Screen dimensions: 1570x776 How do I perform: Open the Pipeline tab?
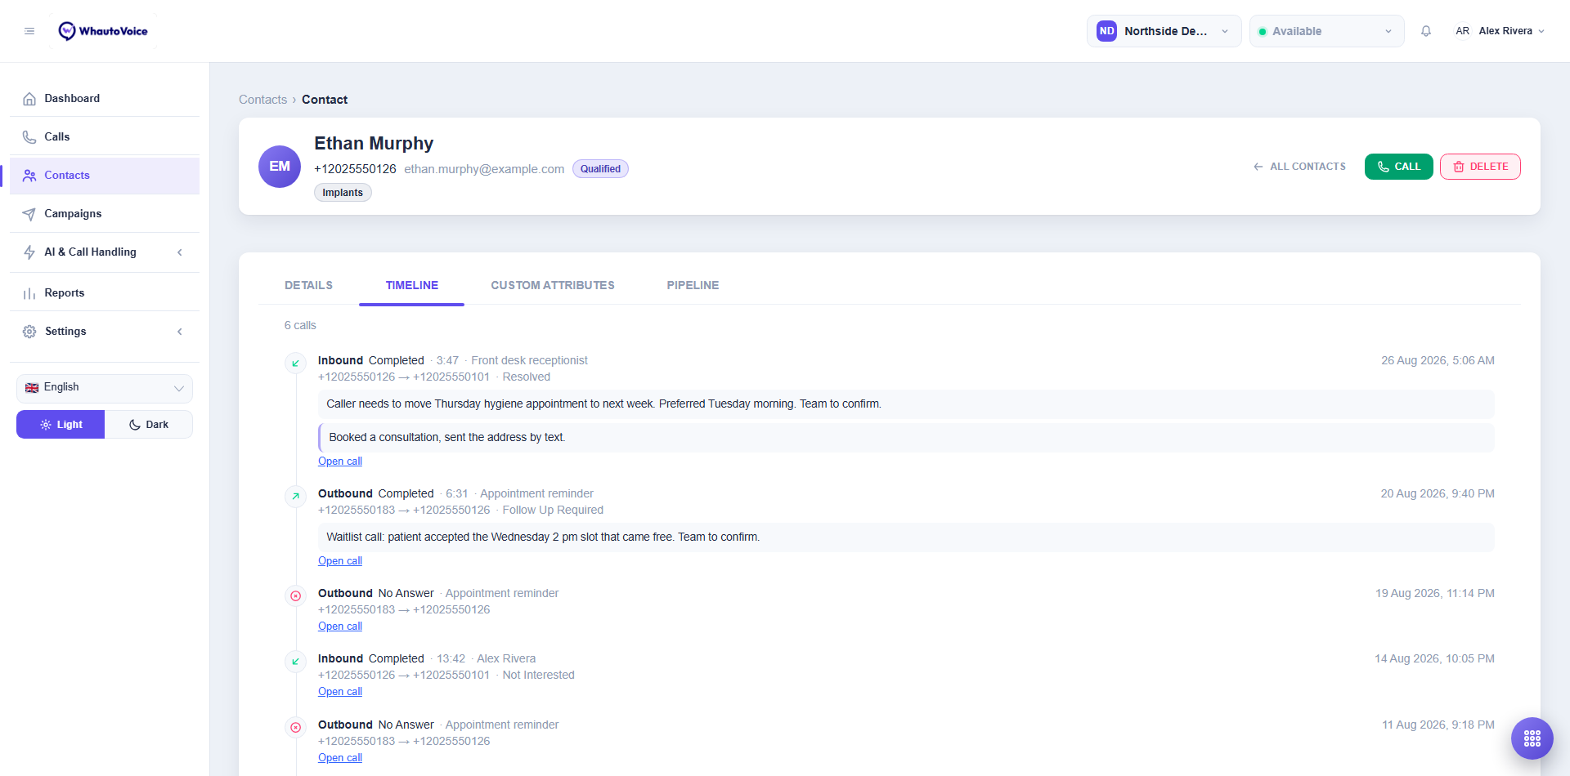pyautogui.click(x=693, y=285)
